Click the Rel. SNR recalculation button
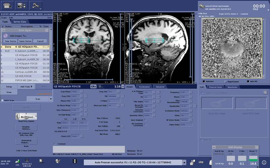The width and height of the screenshot is (270, 168). pyautogui.click(x=123, y=127)
